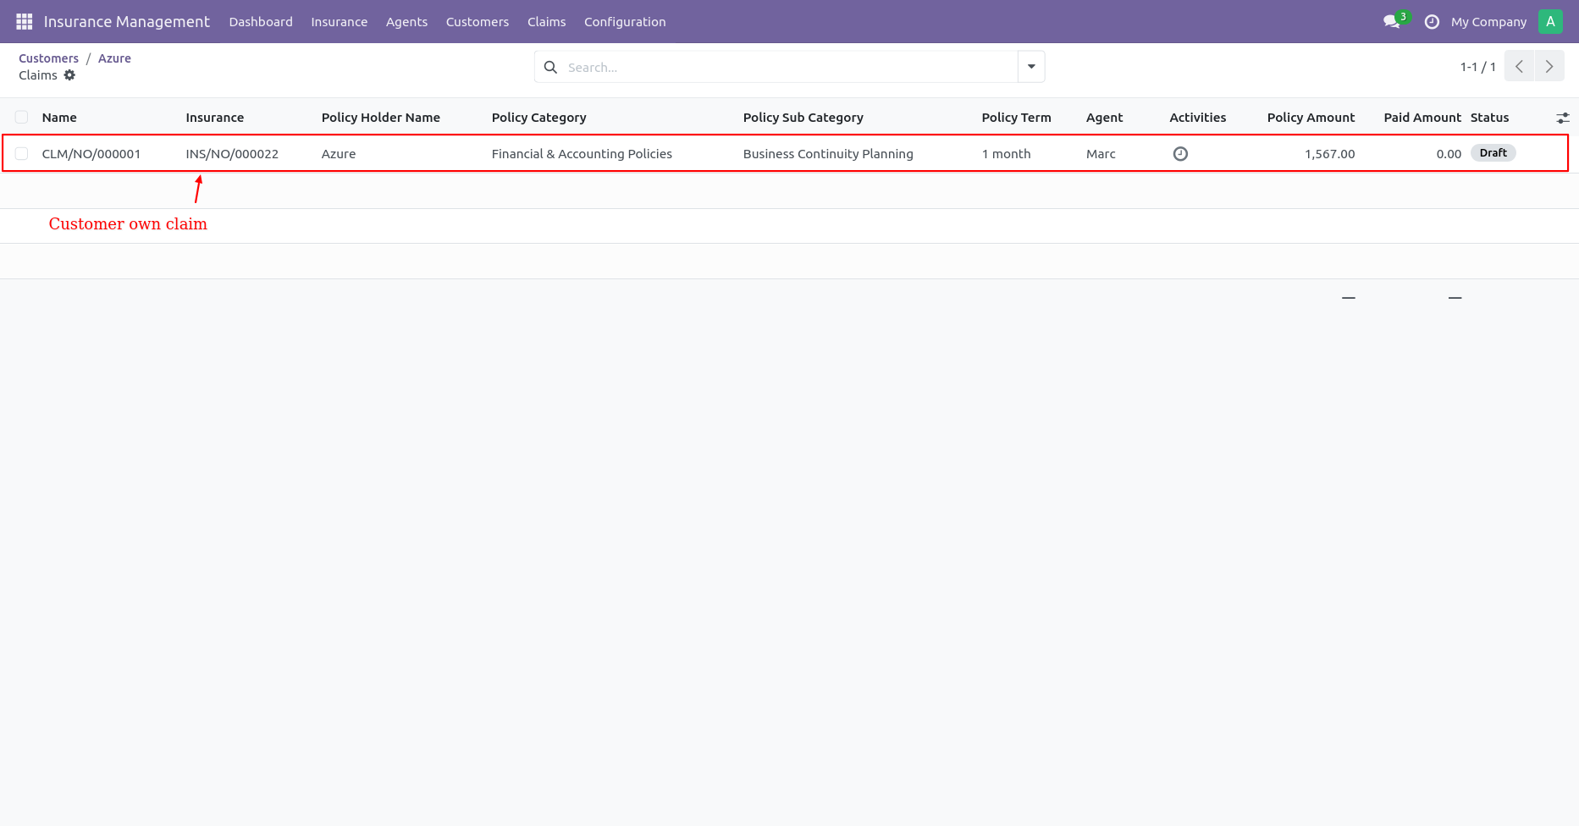Click paid amount 0.00
The image size is (1579, 826).
pyautogui.click(x=1449, y=154)
